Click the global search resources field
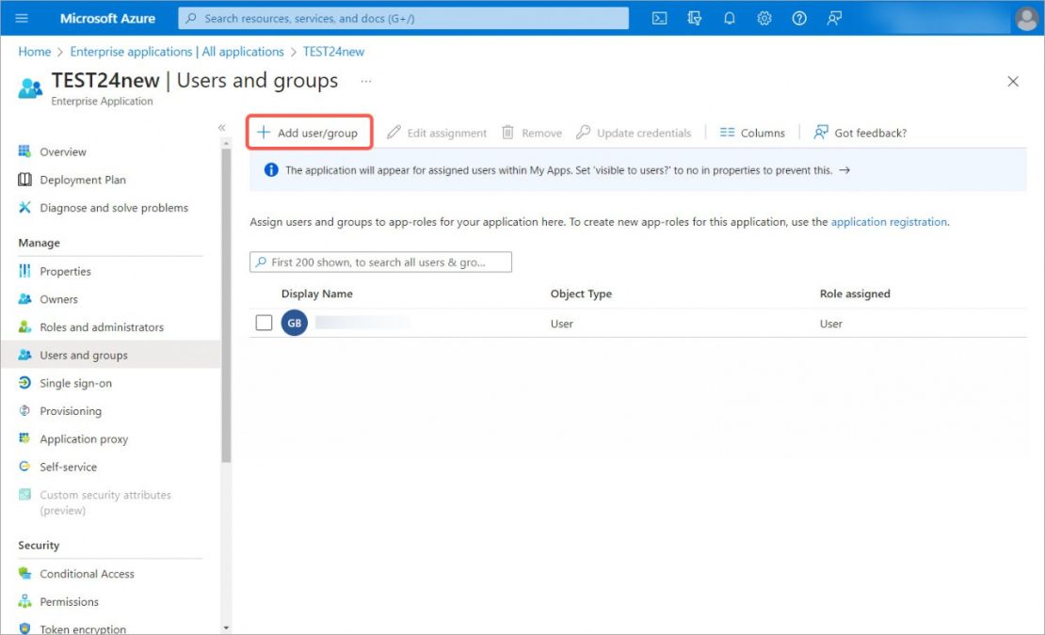Image resolution: width=1045 pixels, height=635 pixels. tap(403, 18)
